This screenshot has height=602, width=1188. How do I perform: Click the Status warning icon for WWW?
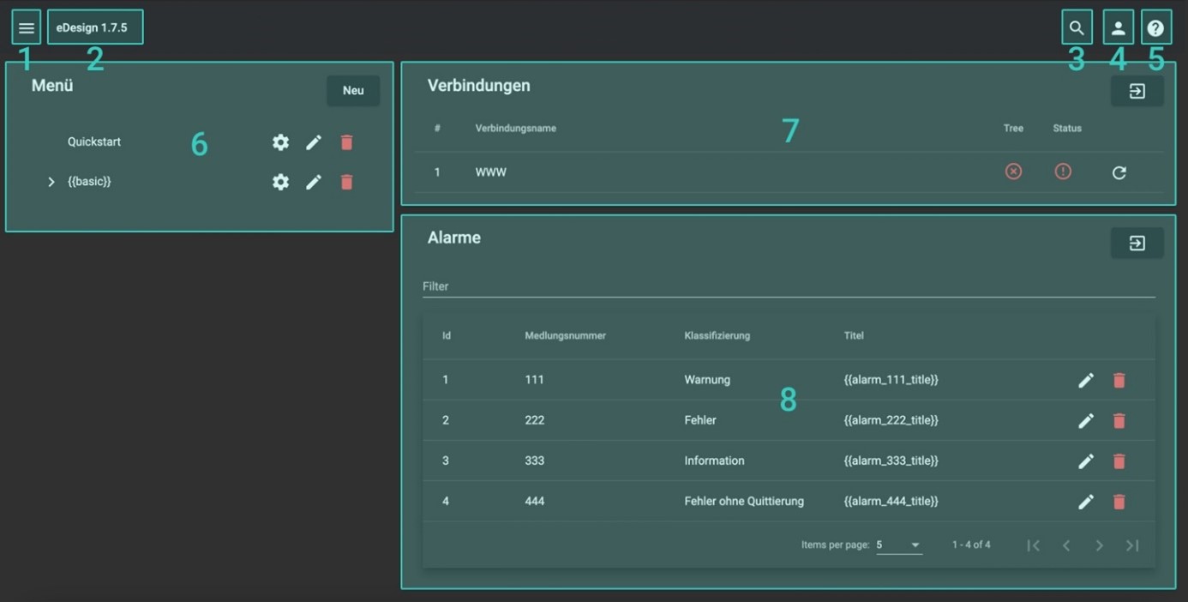point(1063,172)
